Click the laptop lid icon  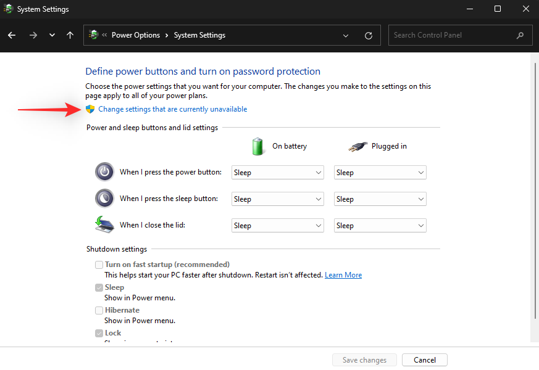point(104,224)
